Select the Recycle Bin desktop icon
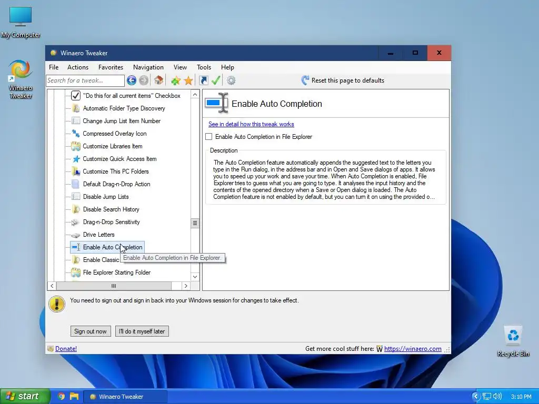The width and height of the screenshot is (539, 404). tap(513, 335)
